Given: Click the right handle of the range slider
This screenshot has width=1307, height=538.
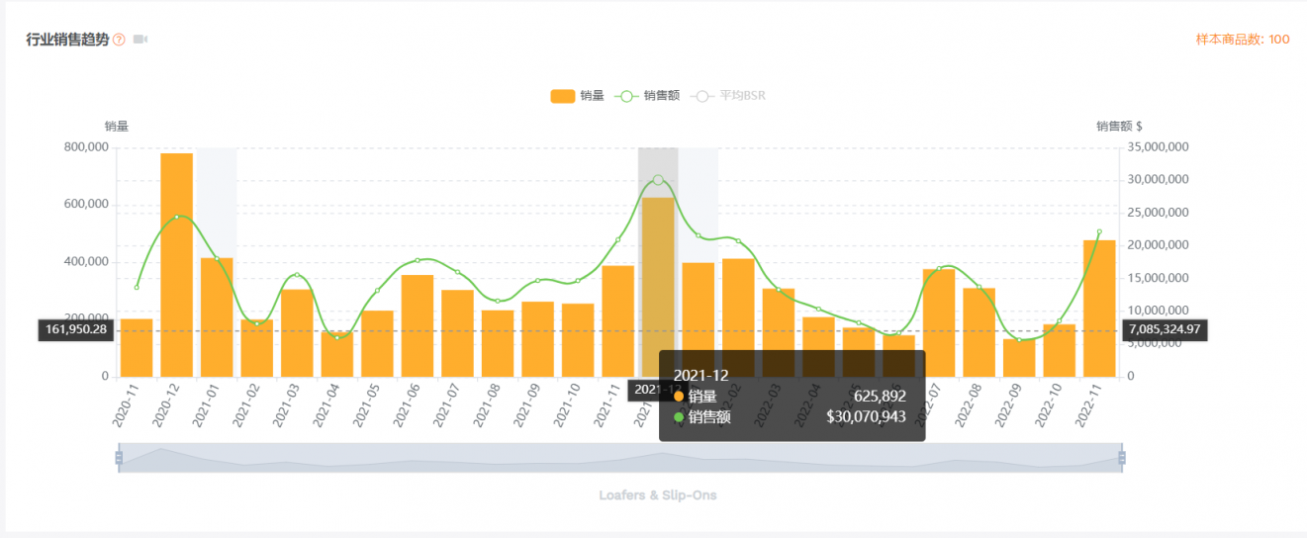Looking at the screenshot, I should click(1122, 458).
